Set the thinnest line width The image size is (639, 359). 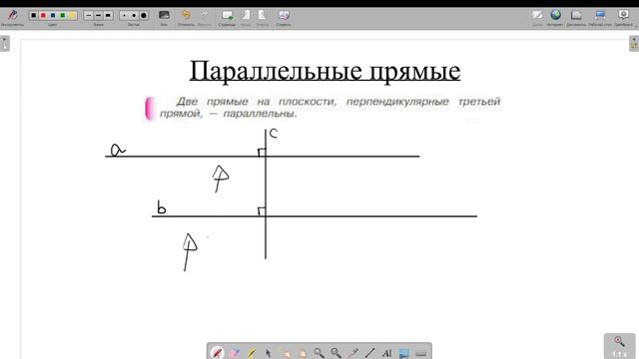tap(89, 16)
